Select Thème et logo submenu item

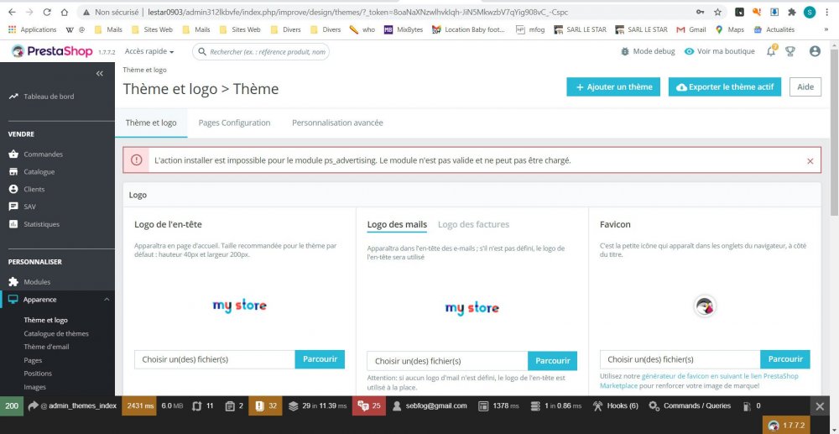[45, 320]
